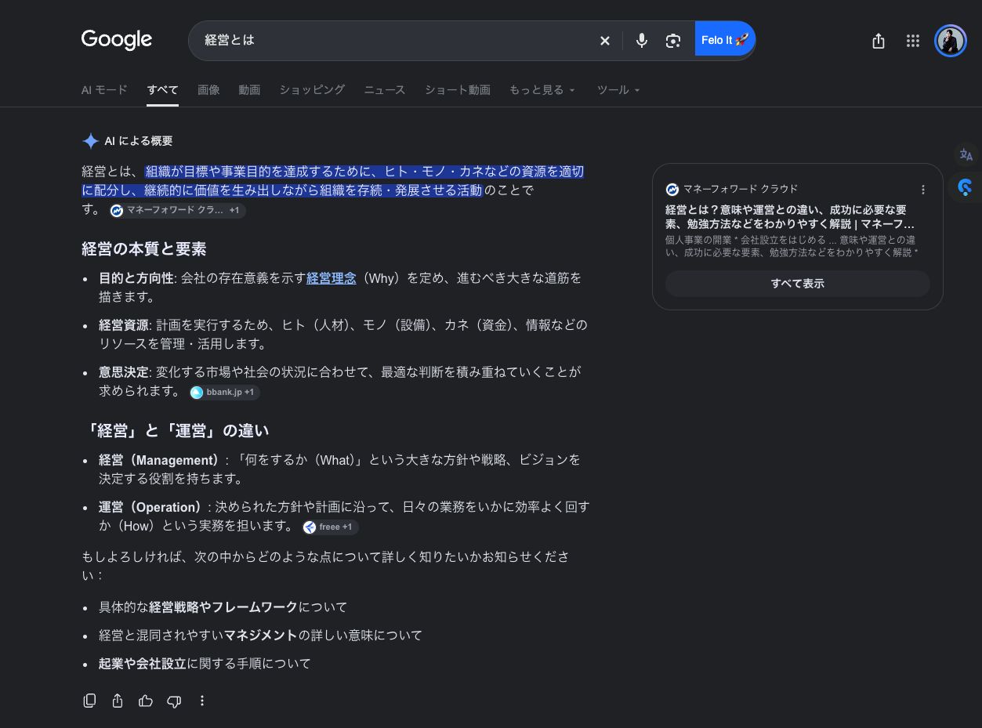Select the すべて tab

click(163, 90)
